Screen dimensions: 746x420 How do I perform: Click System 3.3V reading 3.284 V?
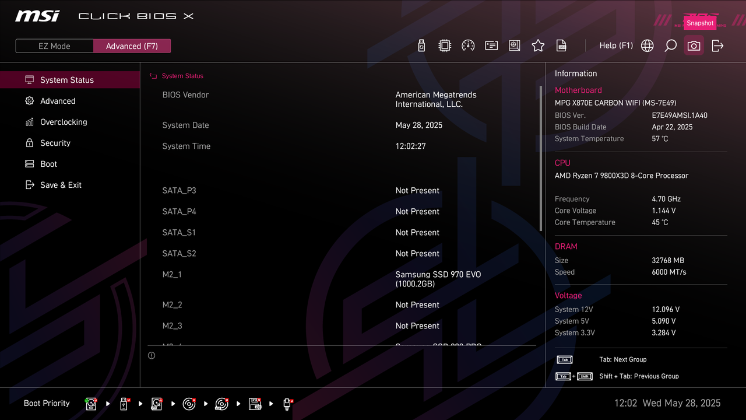[664, 333]
